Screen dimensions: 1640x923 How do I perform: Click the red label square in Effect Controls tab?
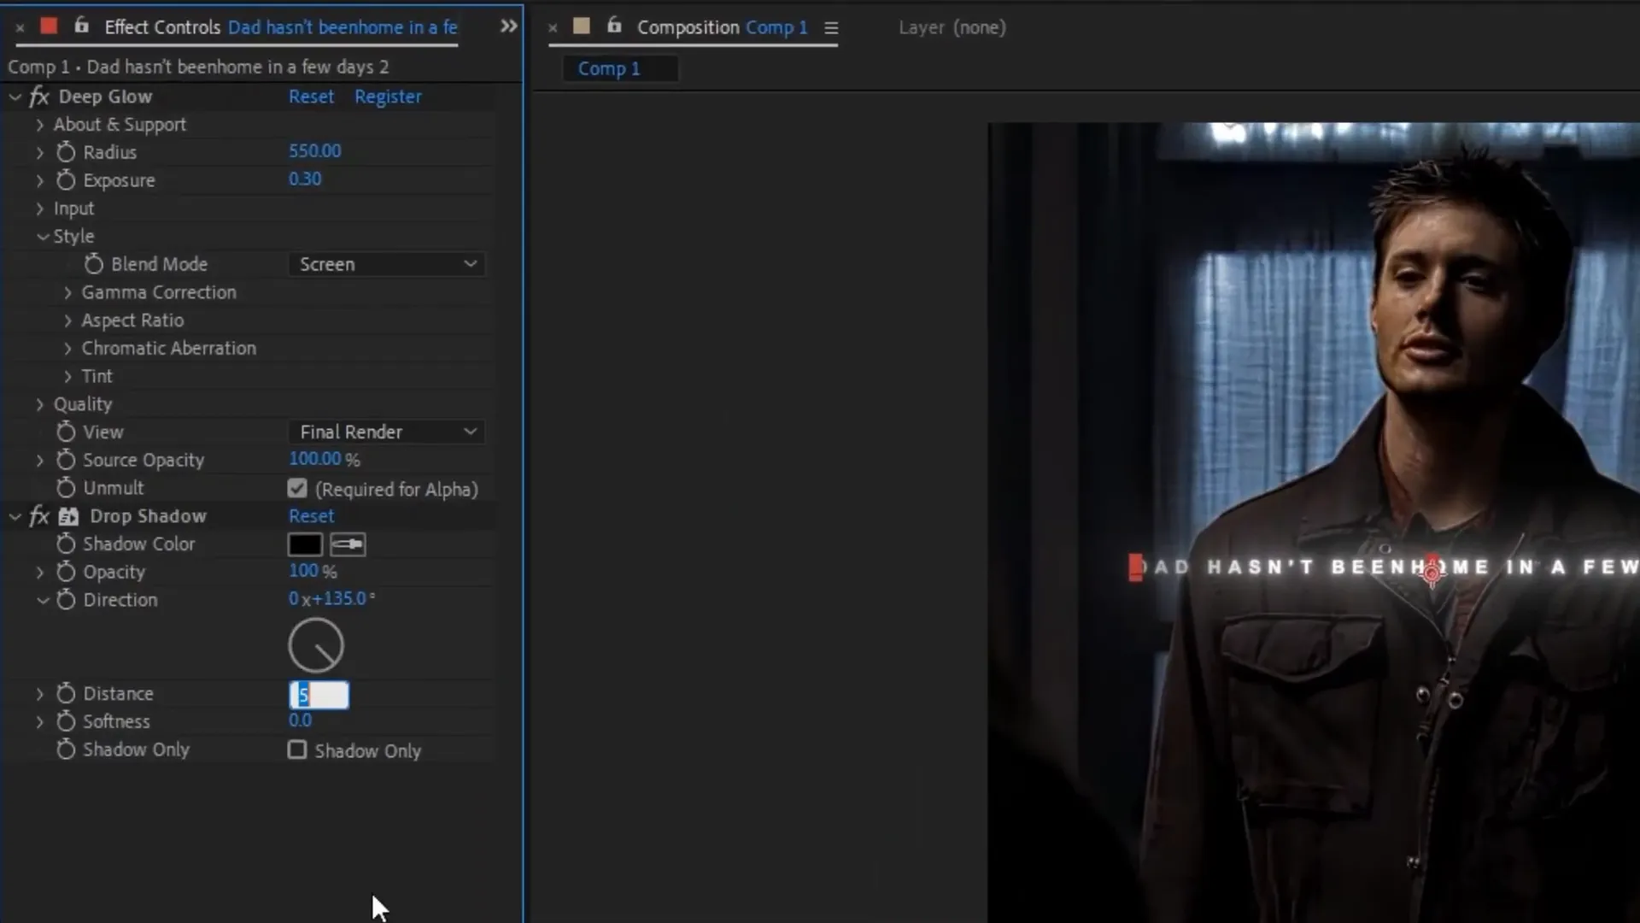point(49,26)
